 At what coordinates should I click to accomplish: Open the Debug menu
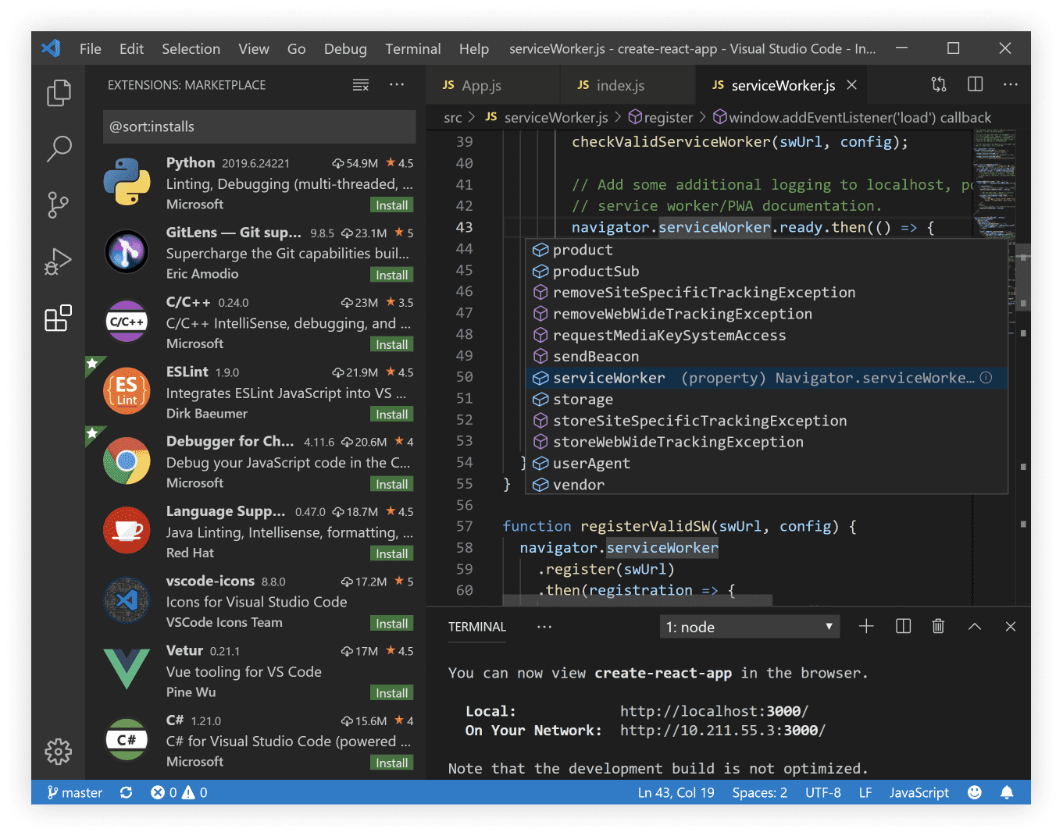pyautogui.click(x=345, y=48)
